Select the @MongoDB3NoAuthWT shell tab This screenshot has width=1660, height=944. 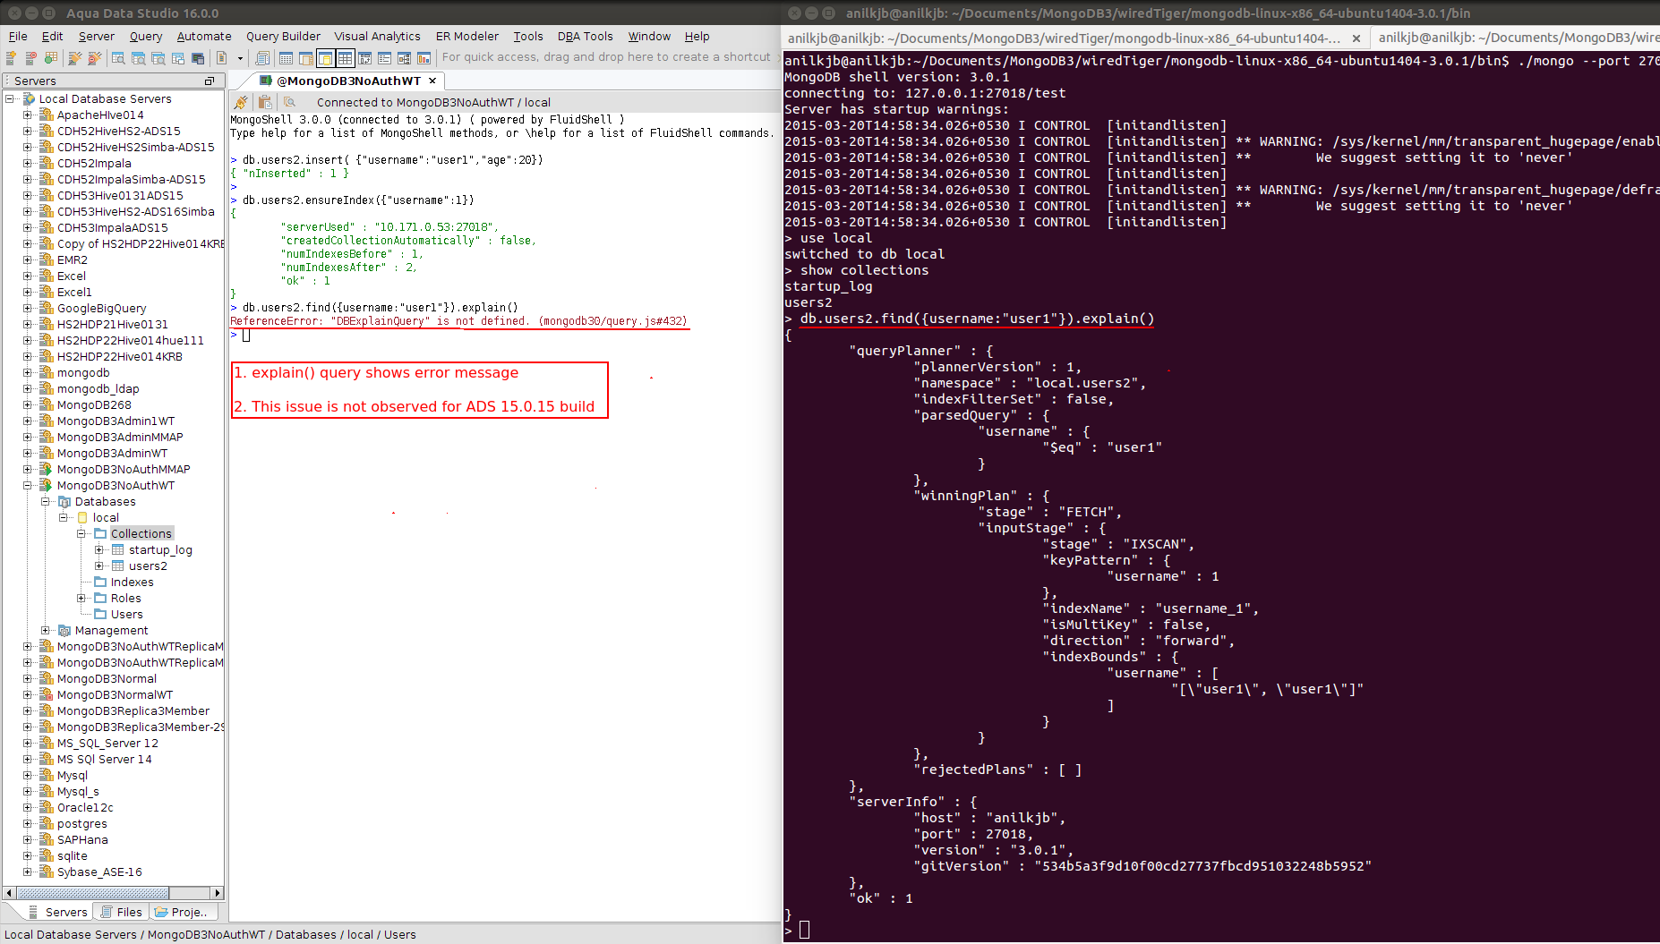(348, 81)
